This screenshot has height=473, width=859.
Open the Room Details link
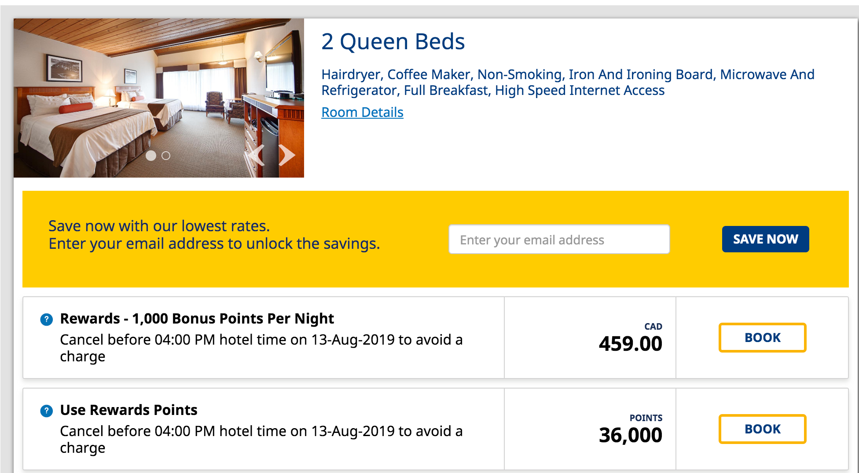tap(362, 113)
